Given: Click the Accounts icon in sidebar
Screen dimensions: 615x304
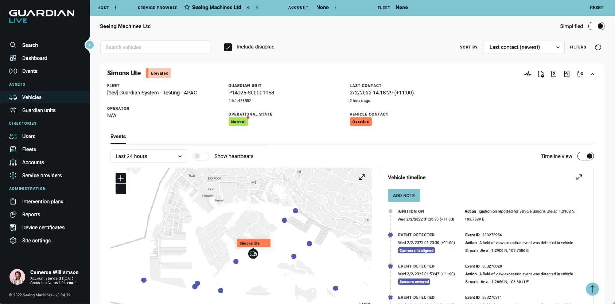Looking at the screenshot, I should [13, 162].
